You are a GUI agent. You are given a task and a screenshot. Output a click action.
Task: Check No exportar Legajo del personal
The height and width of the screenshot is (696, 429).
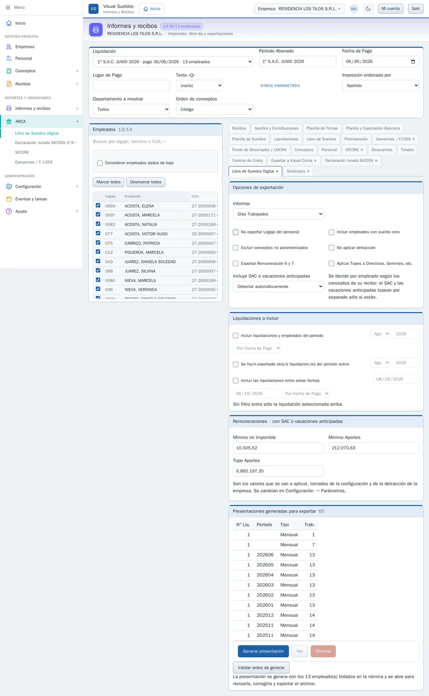(x=236, y=232)
